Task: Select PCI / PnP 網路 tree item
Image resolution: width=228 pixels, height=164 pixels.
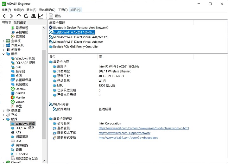Action: [25, 128]
